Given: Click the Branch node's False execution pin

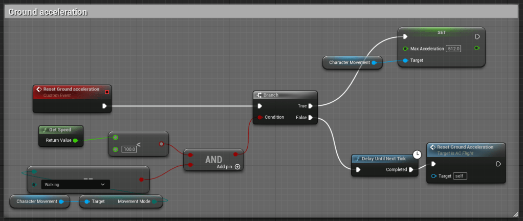Looking at the screenshot, I should click(x=311, y=117).
